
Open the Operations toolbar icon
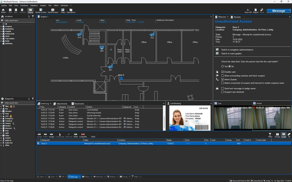pyautogui.click(x=71, y=11)
